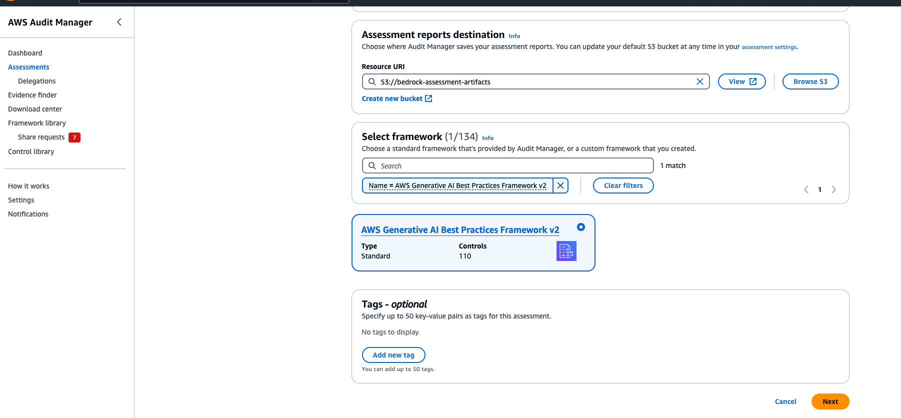Screen dimensions: 901x418
Task: Open Create new bucket link
Action: (397, 98)
